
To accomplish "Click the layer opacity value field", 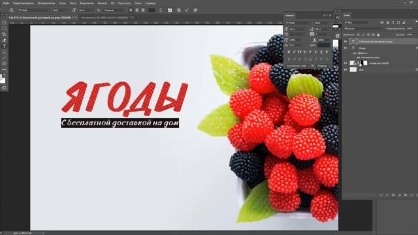I will click(410, 29).
